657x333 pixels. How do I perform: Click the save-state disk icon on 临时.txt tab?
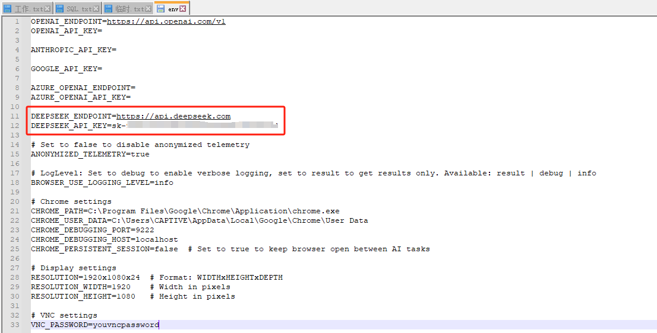pos(109,9)
